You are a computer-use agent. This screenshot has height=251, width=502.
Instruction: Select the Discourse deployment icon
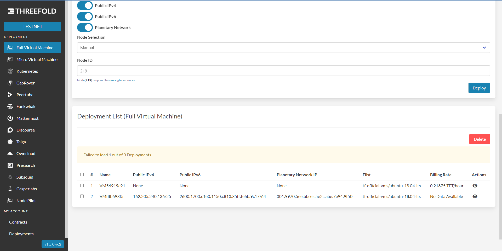click(x=10, y=130)
